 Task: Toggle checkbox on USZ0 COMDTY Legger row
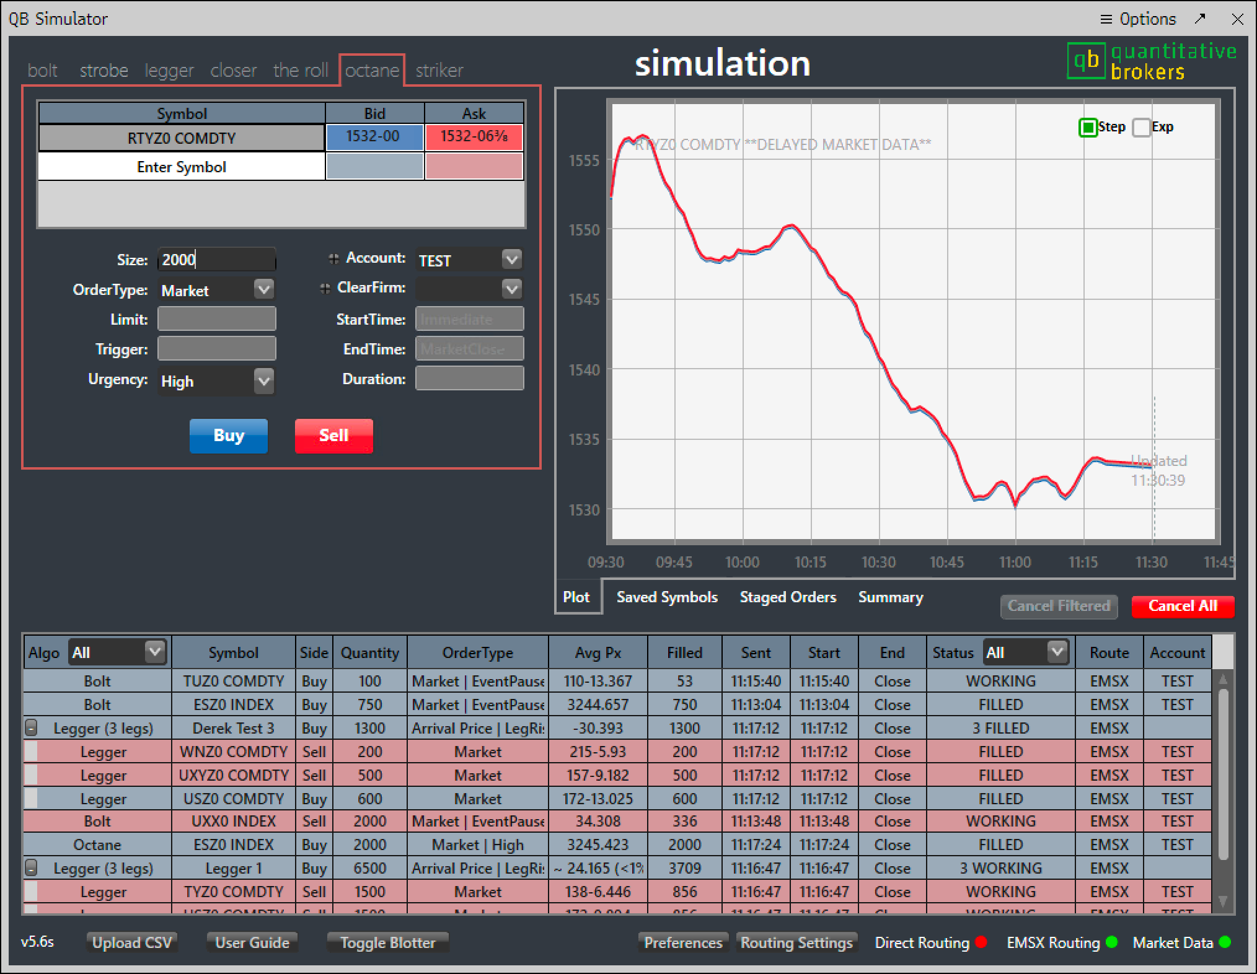[x=30, y=799]
